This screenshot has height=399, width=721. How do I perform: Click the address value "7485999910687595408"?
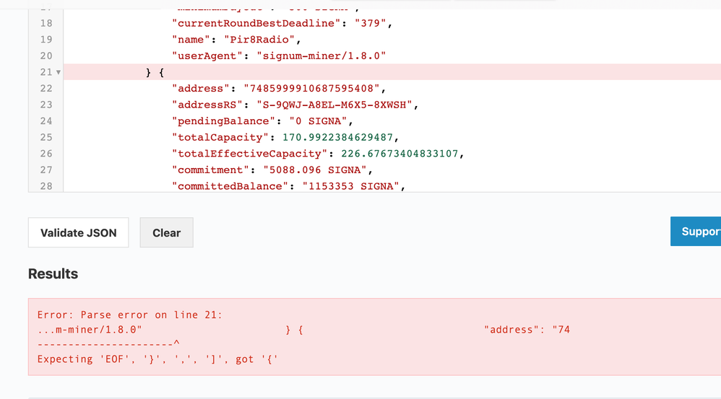coord(311,88)
